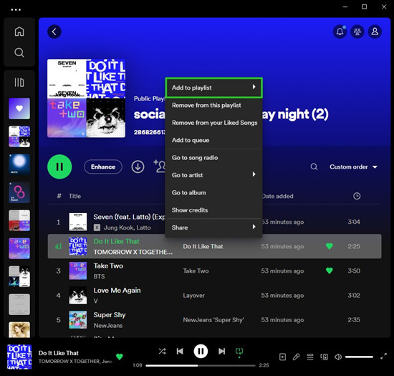Select Super Shy track title
This screenshot has width=394, height=376.
[x=110, y=315]
